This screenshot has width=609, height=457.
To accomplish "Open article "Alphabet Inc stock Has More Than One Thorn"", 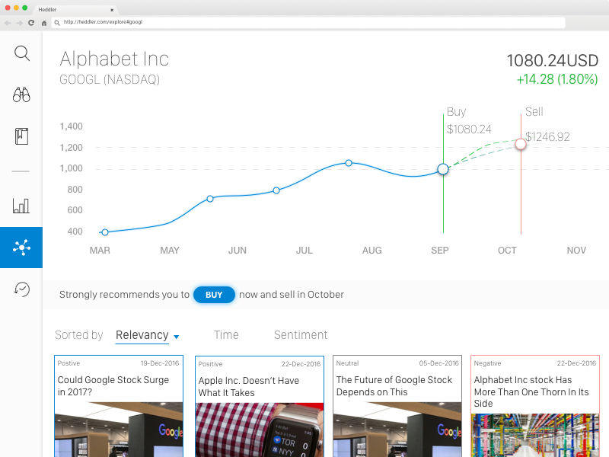I will [531, 391].
